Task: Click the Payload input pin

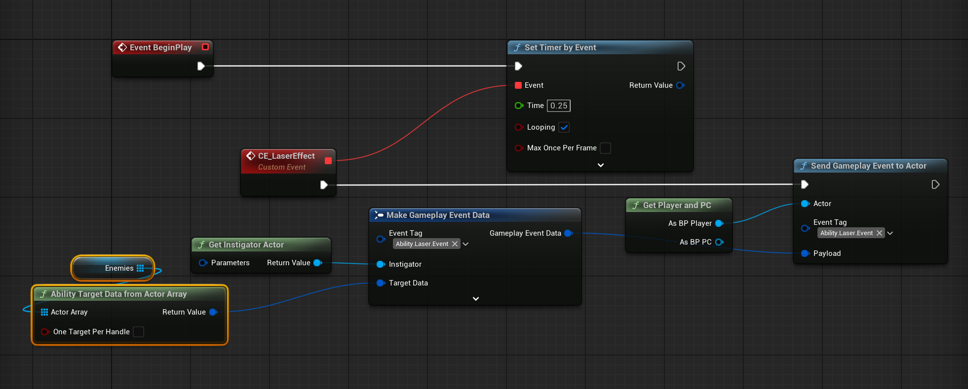Action: pos(805,253)
